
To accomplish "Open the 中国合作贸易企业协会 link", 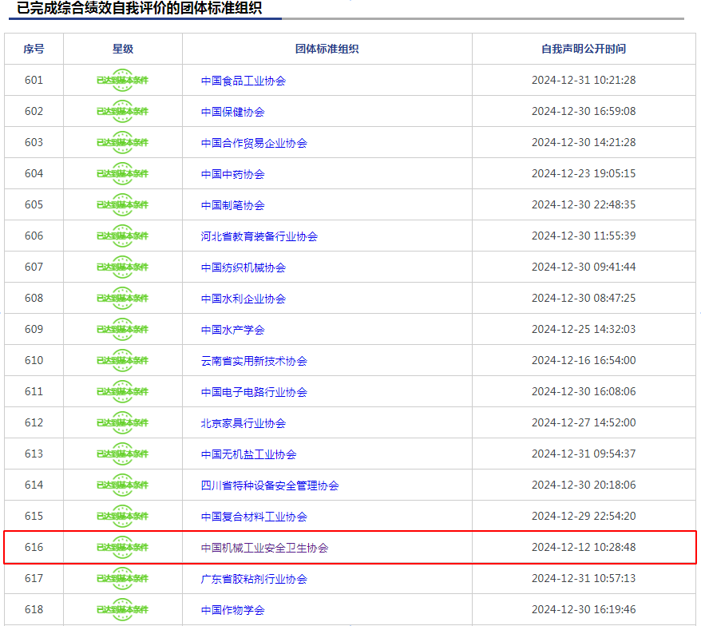I will coord(254,143).
